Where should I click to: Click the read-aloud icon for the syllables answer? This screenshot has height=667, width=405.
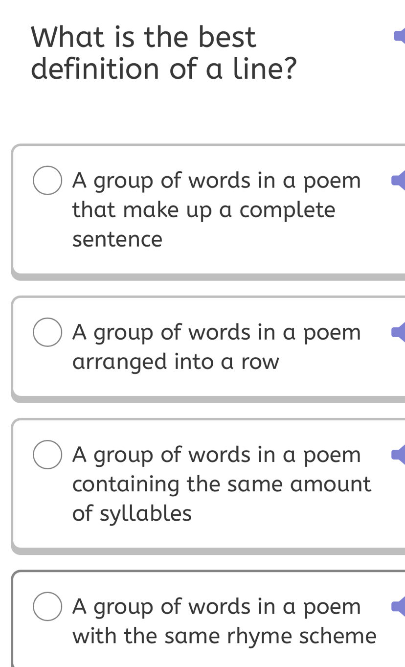pos(401,454)
